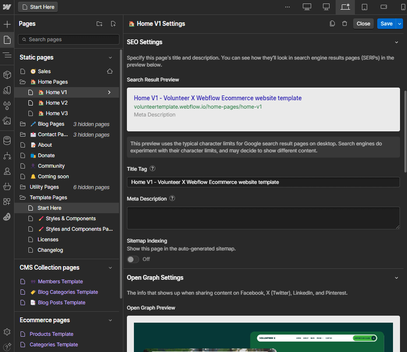The height and width of the screenshot is (352, 407).
Task: Open the CMS Collections panel
Action: click(x=7, y=141)
